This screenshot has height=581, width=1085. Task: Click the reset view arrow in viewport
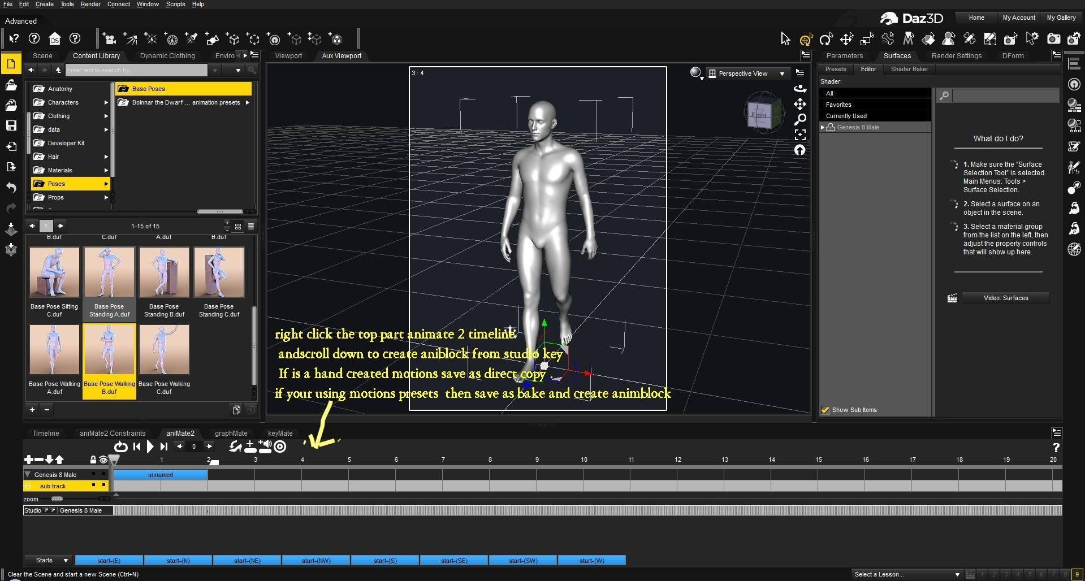pos(799,150)
